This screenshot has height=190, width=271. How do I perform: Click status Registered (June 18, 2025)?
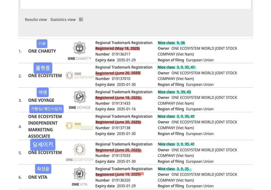pos(118,98)
